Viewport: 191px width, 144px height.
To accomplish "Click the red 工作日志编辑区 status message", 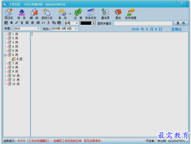I will (59, 141).
